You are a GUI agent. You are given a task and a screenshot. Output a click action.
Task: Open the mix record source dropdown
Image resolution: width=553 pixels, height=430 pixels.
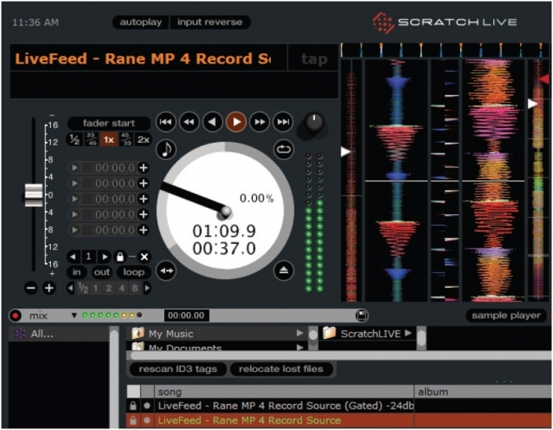point(74,315)
